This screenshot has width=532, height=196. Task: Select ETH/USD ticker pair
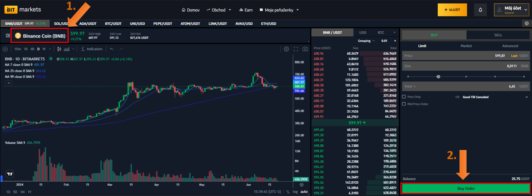point(268,24)
